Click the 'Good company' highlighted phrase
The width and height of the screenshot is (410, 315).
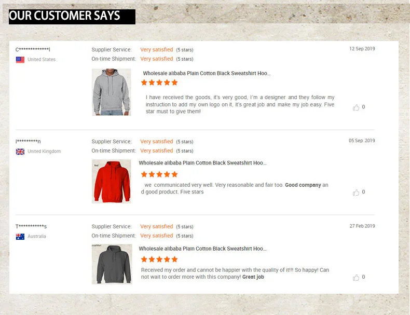[303, 185]
